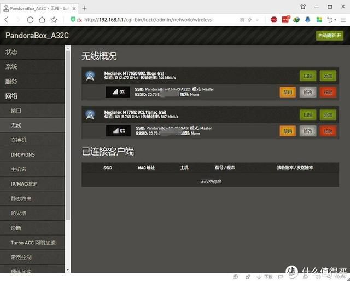Open the red badge extension icon
Image resolution: width=350 pixels, height=281 pixels.
285,20
